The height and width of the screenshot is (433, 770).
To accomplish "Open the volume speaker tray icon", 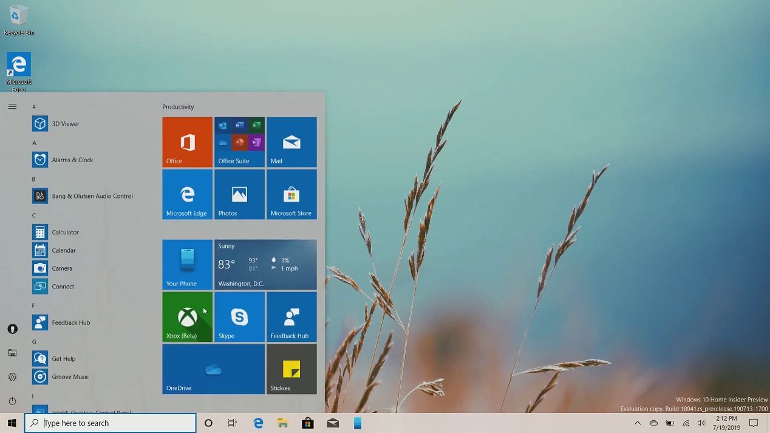I will click(701, 423).
